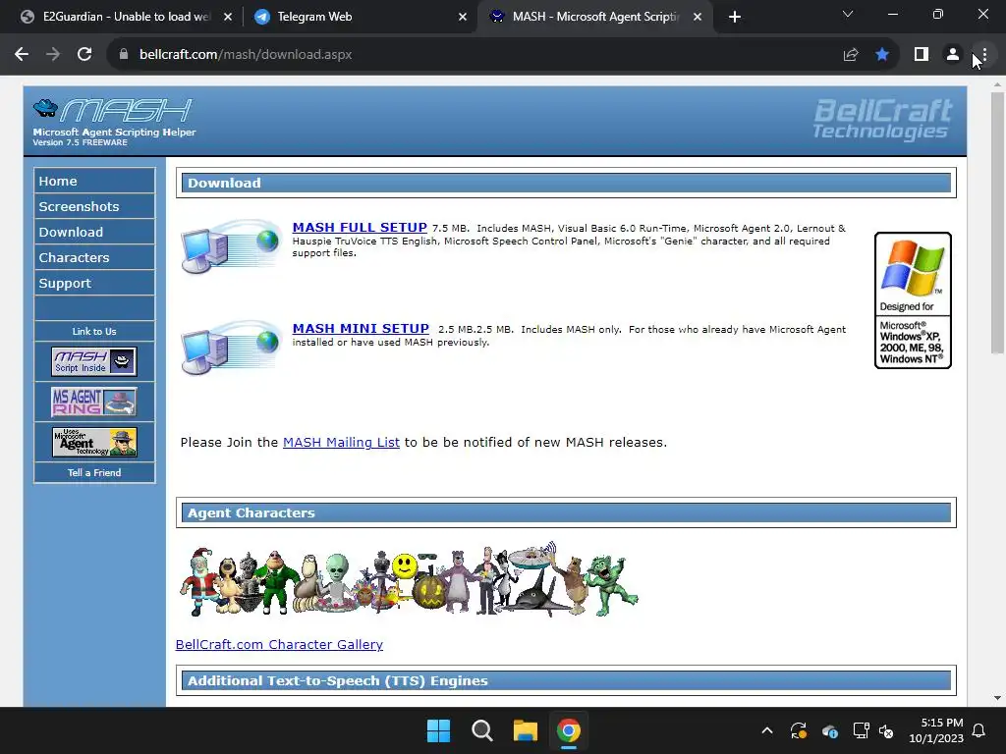Open network display tray icon
The image size is (1006, 754).
tap(861, 730)
